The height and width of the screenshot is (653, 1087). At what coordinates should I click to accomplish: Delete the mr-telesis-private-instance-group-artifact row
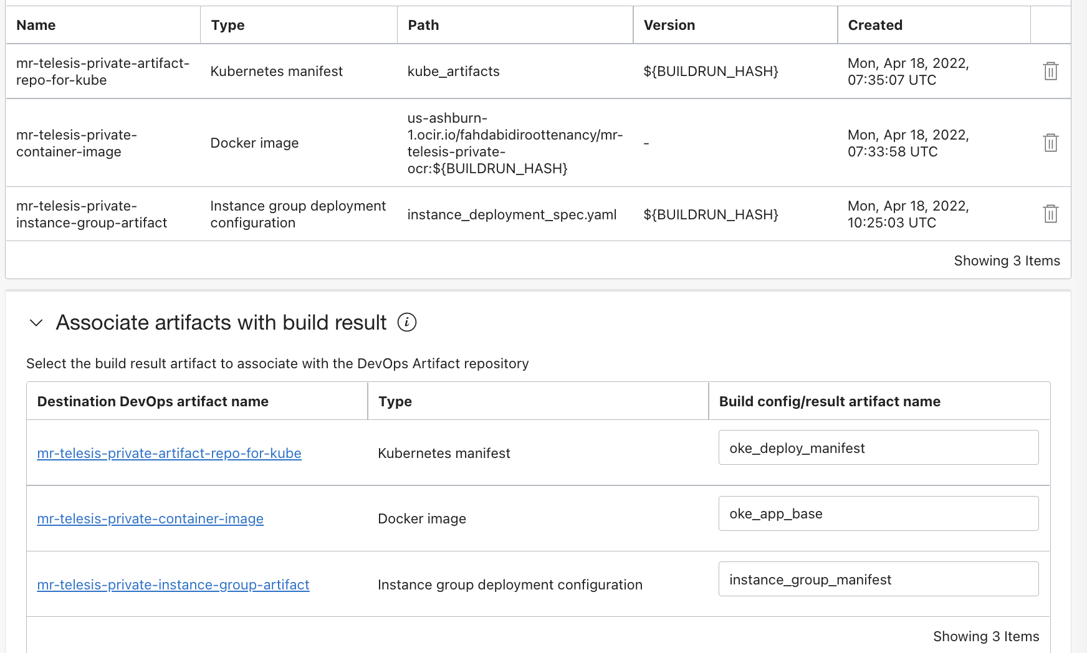[x=1050, y=214]
